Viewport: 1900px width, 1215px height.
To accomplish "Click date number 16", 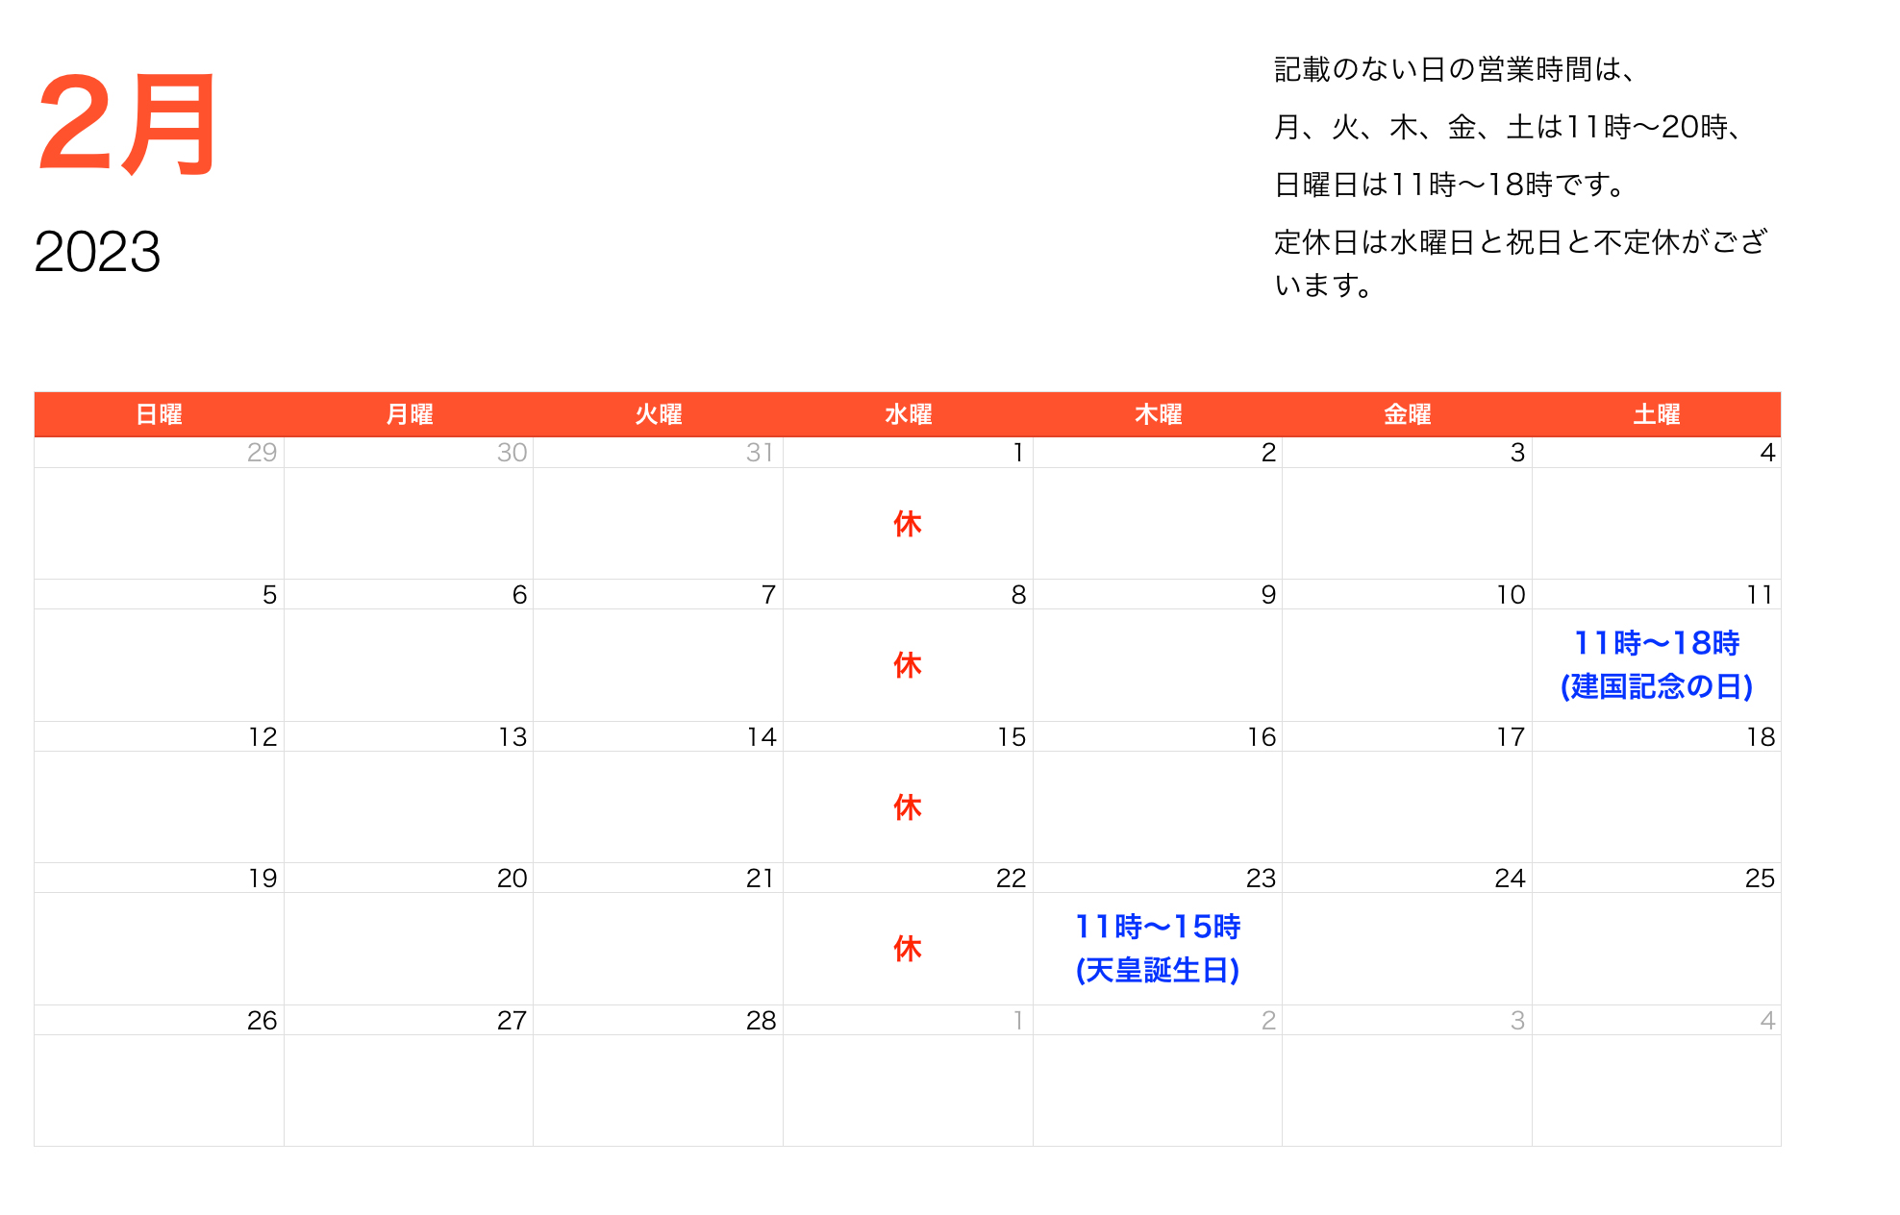I will point(1262,737).
